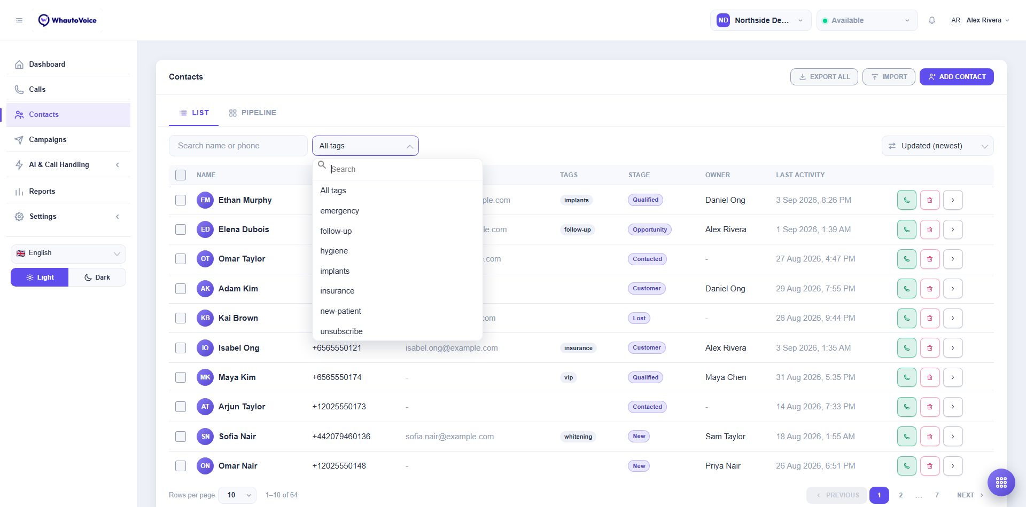This screenshot has height=507, width=1026.
Task: Open the Northside workspace dropdown
Action: 760,20
